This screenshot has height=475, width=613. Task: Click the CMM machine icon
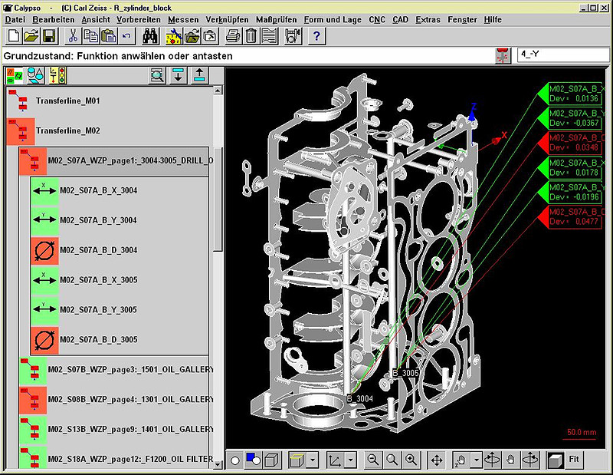293,36
